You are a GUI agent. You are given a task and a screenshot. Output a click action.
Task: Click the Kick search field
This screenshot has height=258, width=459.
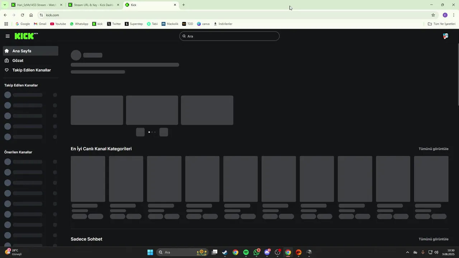pos(229,36)
